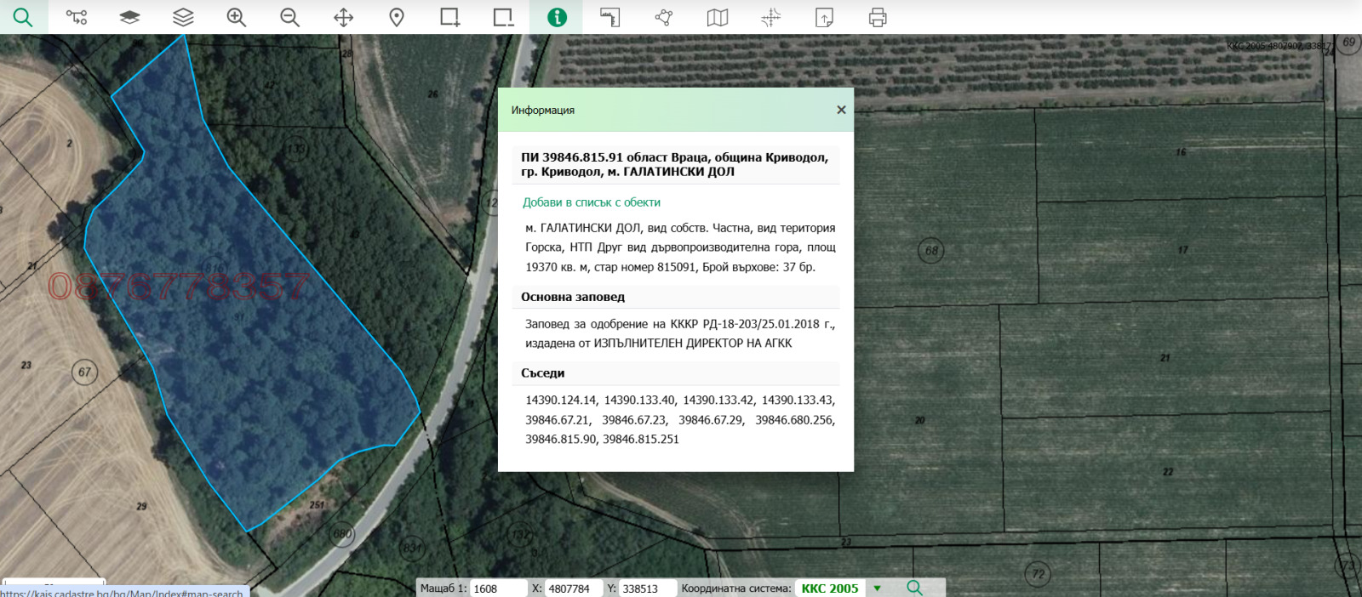This screenshot has height=597, width=1362.
Task: Open the search tool in toolbar
Action: click(23, 17)
